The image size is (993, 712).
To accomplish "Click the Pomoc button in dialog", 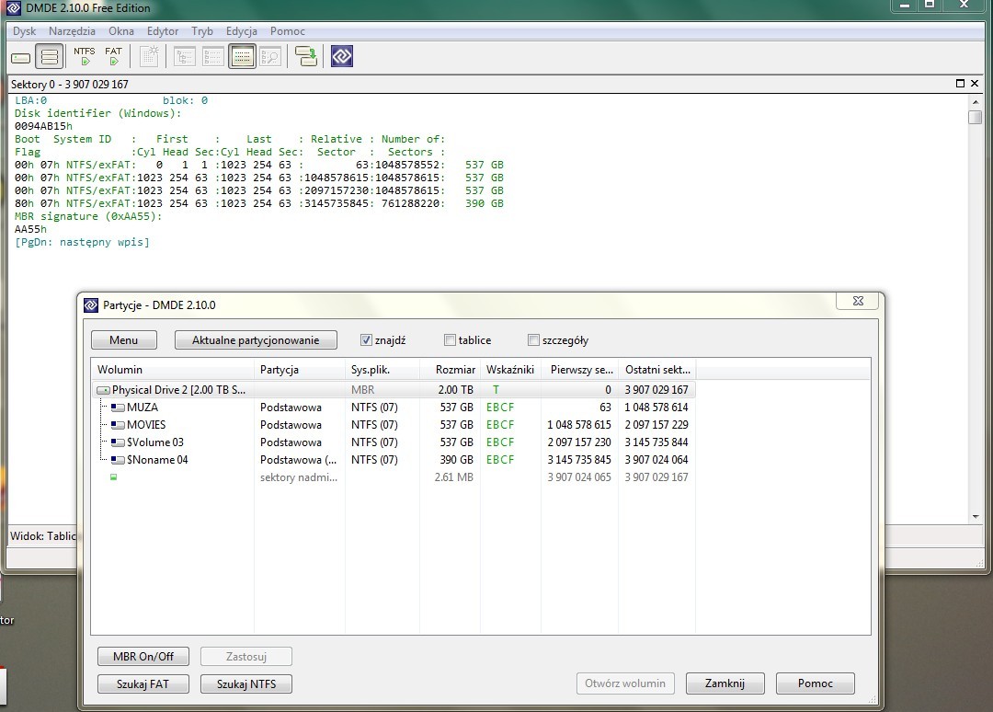I will point(815,683).
